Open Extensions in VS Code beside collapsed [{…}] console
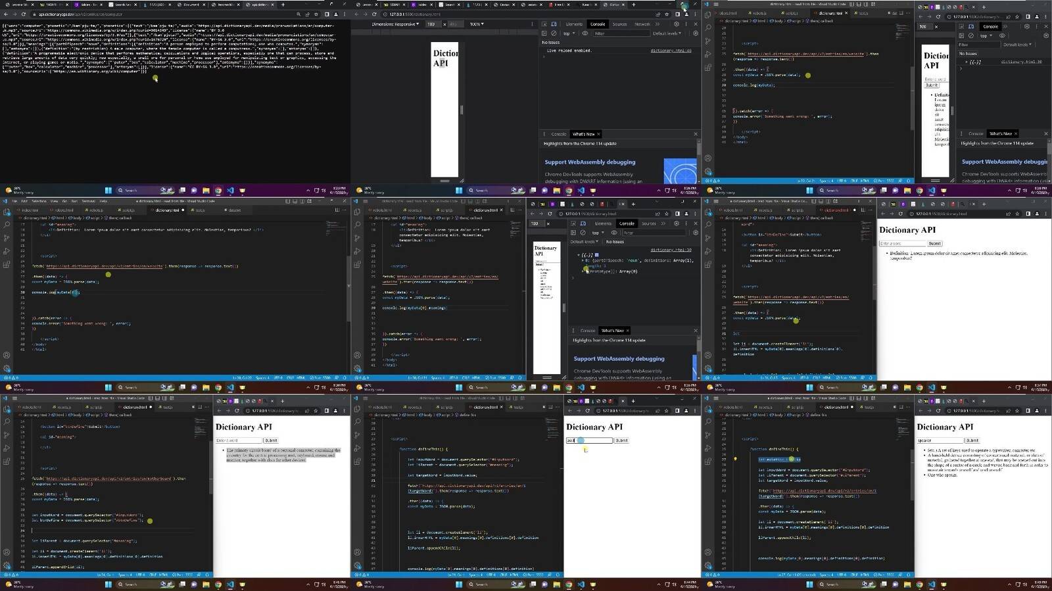The width and height of the screenshot is (1052, 591). click(x=707, y=68)
